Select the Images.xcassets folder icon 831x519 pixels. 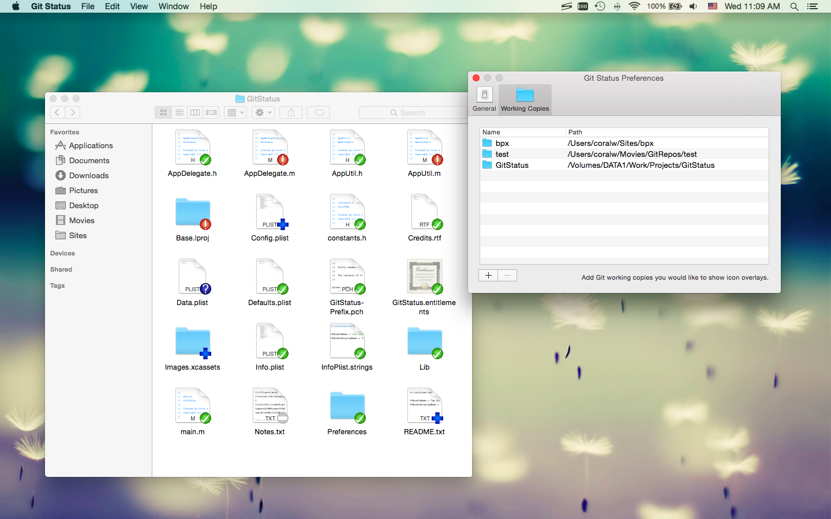coord(193,342)
